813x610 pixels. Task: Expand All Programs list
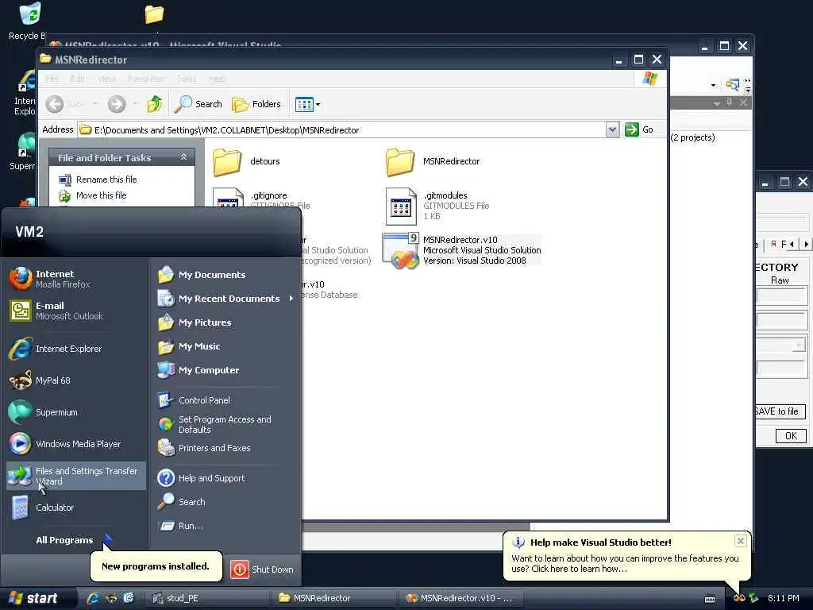tap(73, 540)
